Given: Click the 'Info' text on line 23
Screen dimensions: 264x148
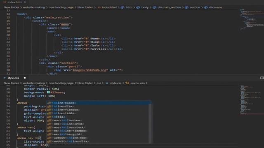Looking at the screenshot, I should 95,46.
